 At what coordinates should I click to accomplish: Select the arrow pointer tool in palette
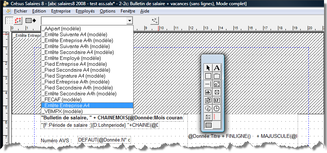click(208, 68)
